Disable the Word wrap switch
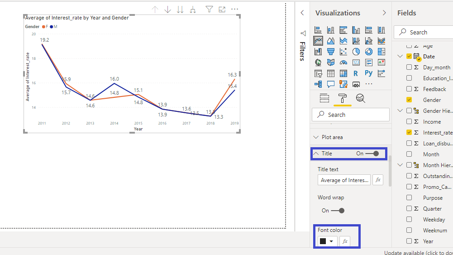453x255 pixels. 338,211
